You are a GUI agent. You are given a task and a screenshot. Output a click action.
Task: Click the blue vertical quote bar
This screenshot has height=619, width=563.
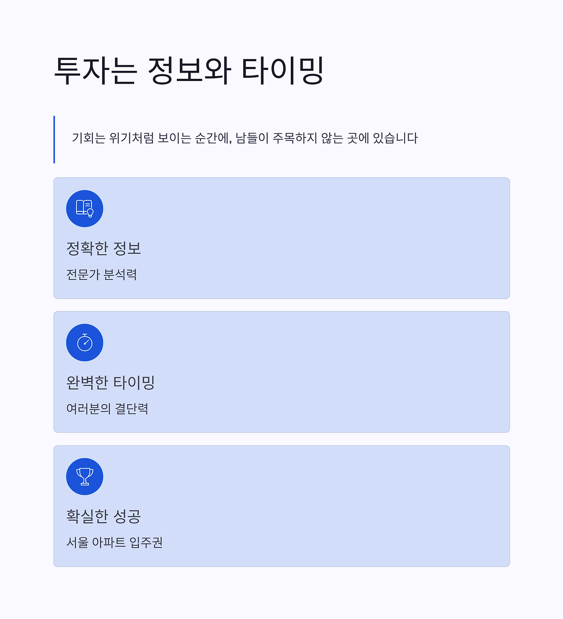(54, 140)
